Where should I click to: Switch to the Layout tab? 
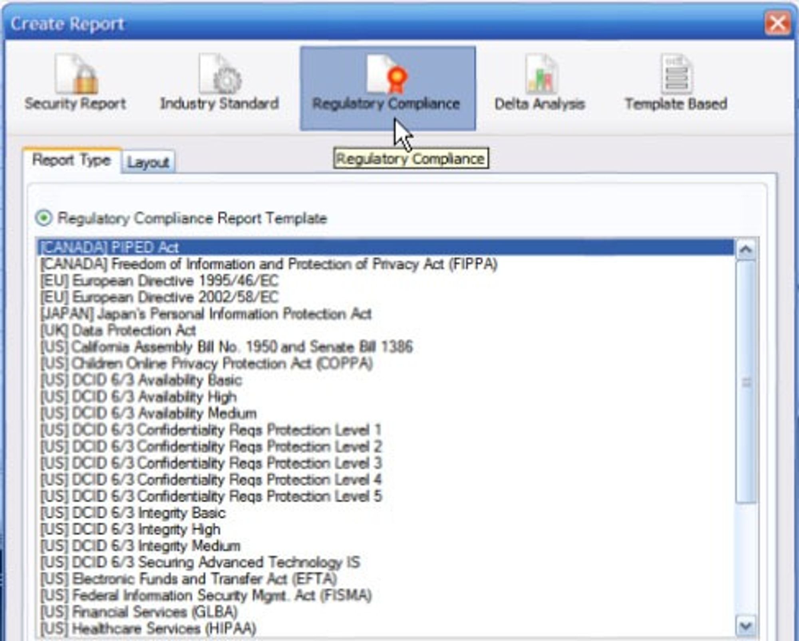148,162
